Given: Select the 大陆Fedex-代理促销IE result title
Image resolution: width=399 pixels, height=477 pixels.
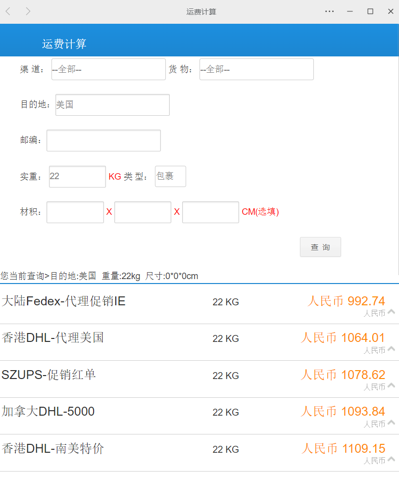Looking at the screenshot, I should [x=63, y=301].
